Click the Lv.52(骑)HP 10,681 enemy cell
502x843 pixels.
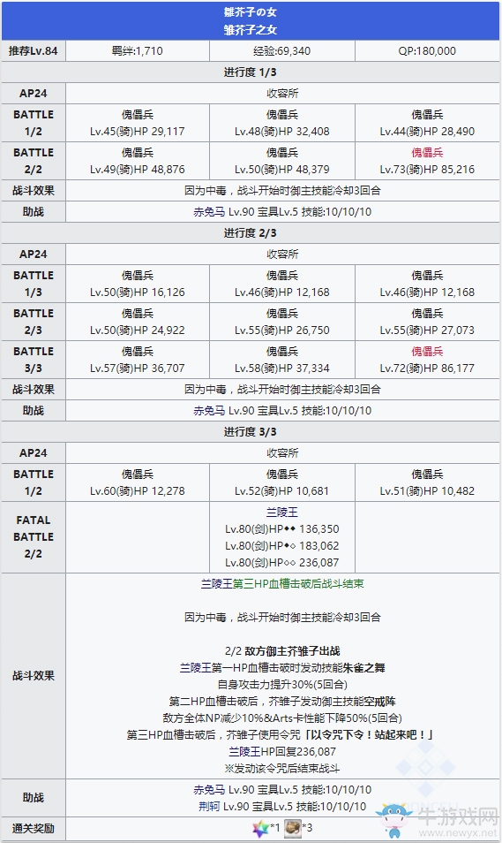pos(281,482)
